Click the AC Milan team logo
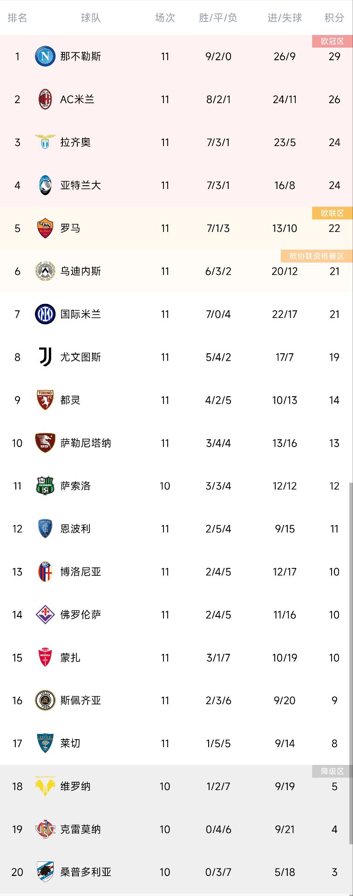The width and height of the screenshot is (353, 896). [45, 99]
